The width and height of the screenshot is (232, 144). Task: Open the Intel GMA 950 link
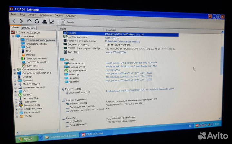(x=113, y=70)
